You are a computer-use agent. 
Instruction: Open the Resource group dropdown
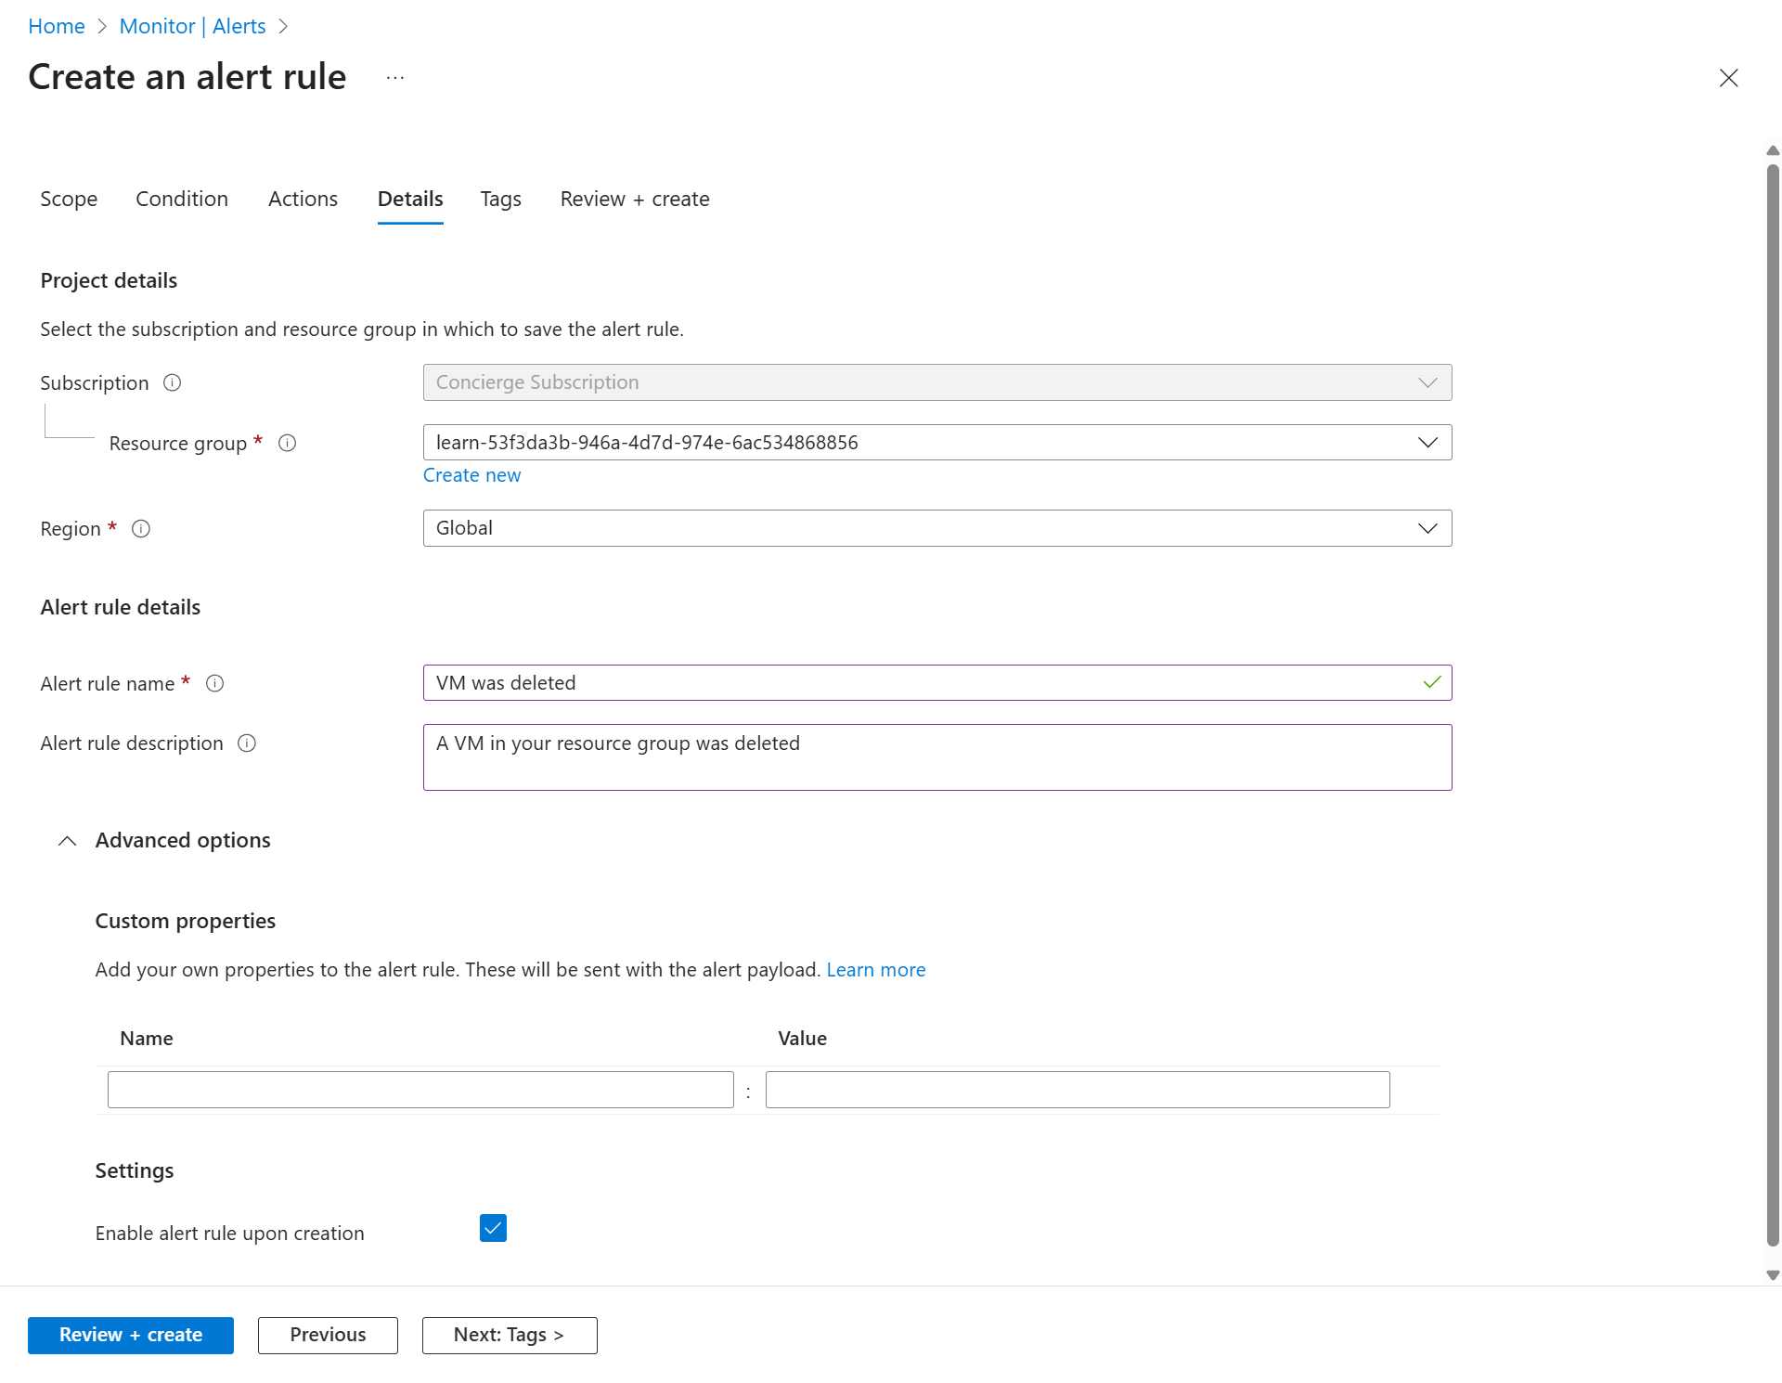pyautogui.click(x=937, y=443)
